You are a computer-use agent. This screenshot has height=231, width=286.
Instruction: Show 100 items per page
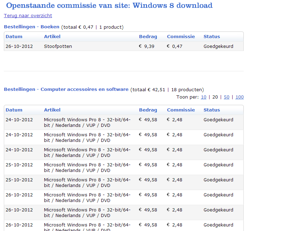[240, 97]
